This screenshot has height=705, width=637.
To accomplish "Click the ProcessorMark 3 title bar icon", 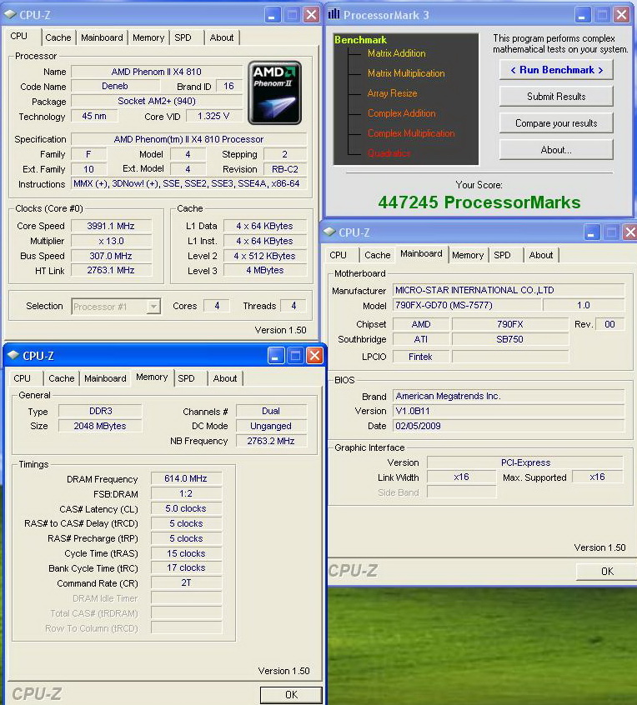I will click(334, 14).
